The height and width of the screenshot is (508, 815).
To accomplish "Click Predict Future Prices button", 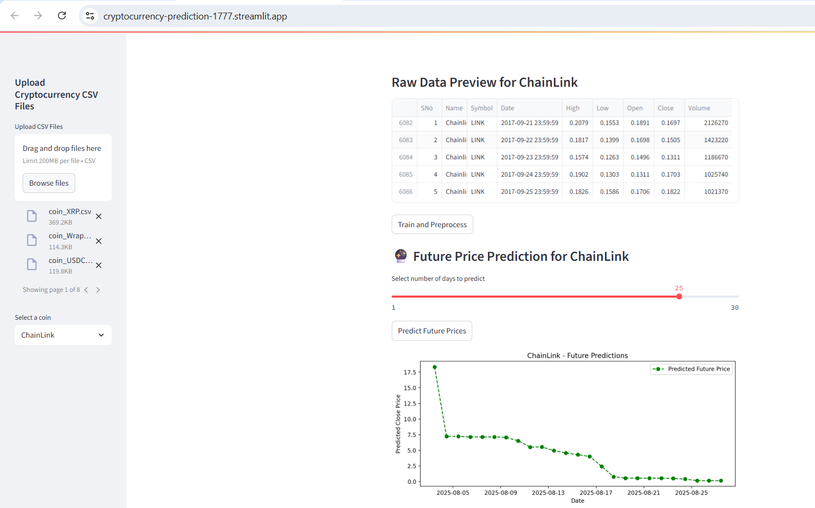I will click(x=432, y=331).
